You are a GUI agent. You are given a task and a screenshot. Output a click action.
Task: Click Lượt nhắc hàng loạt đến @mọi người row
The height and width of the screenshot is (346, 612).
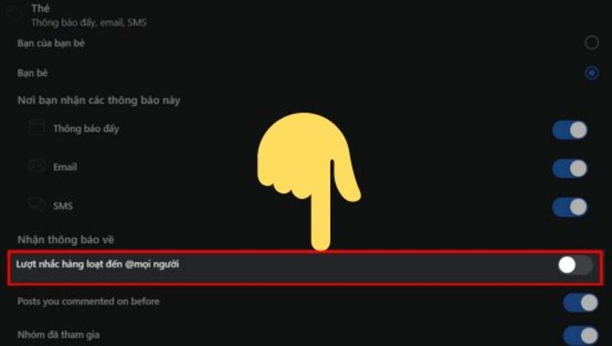click(x=305, y=268)
